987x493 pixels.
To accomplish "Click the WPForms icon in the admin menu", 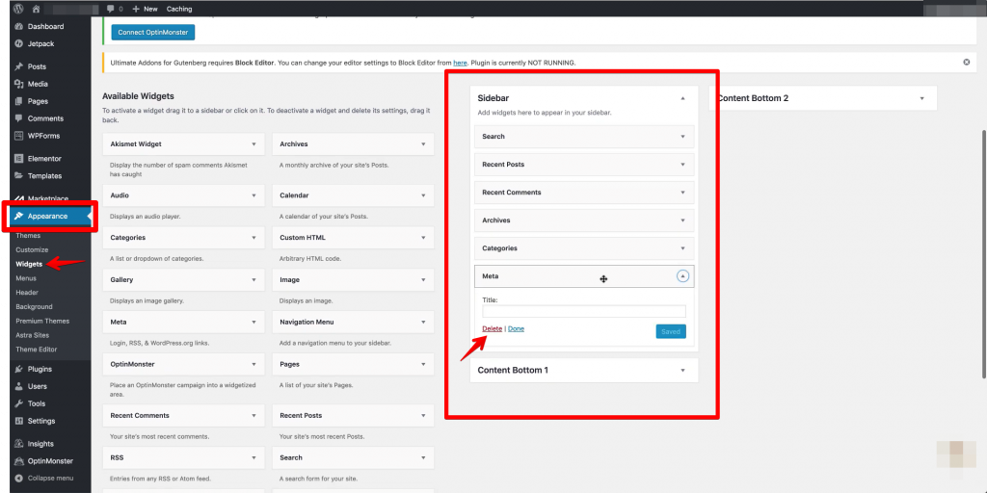I will (x=19, y=136).
